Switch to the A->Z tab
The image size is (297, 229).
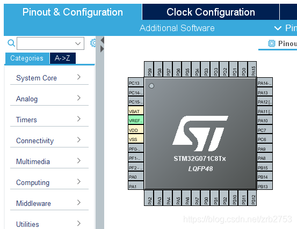[x=62, y=58]
